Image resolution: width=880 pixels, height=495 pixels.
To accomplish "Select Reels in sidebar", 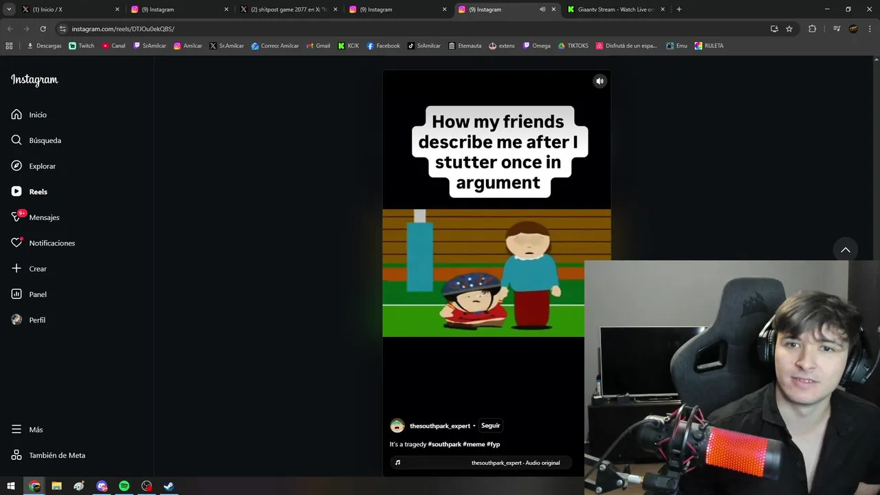I will (29, 192).
